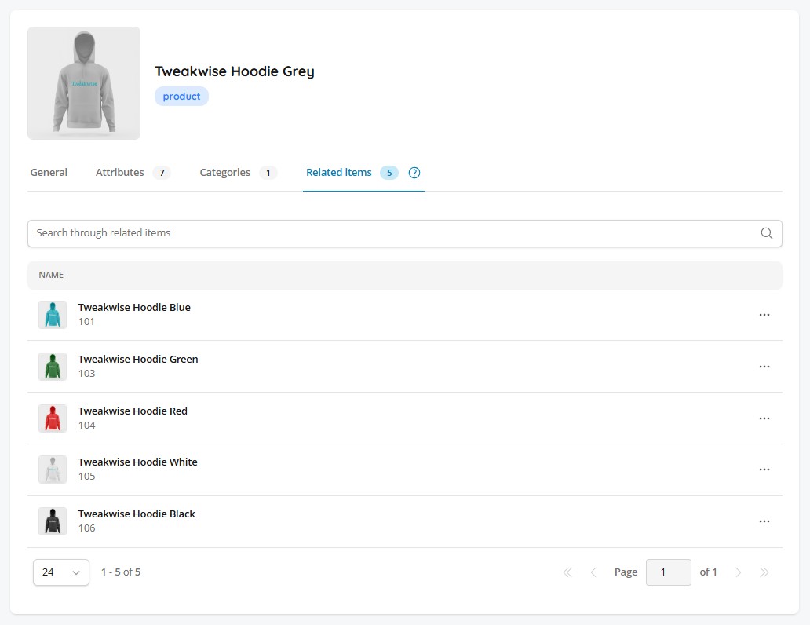Viewport: 810px width, 625px height.
Task: Click the item number 103
Action: tap(87, 373)
